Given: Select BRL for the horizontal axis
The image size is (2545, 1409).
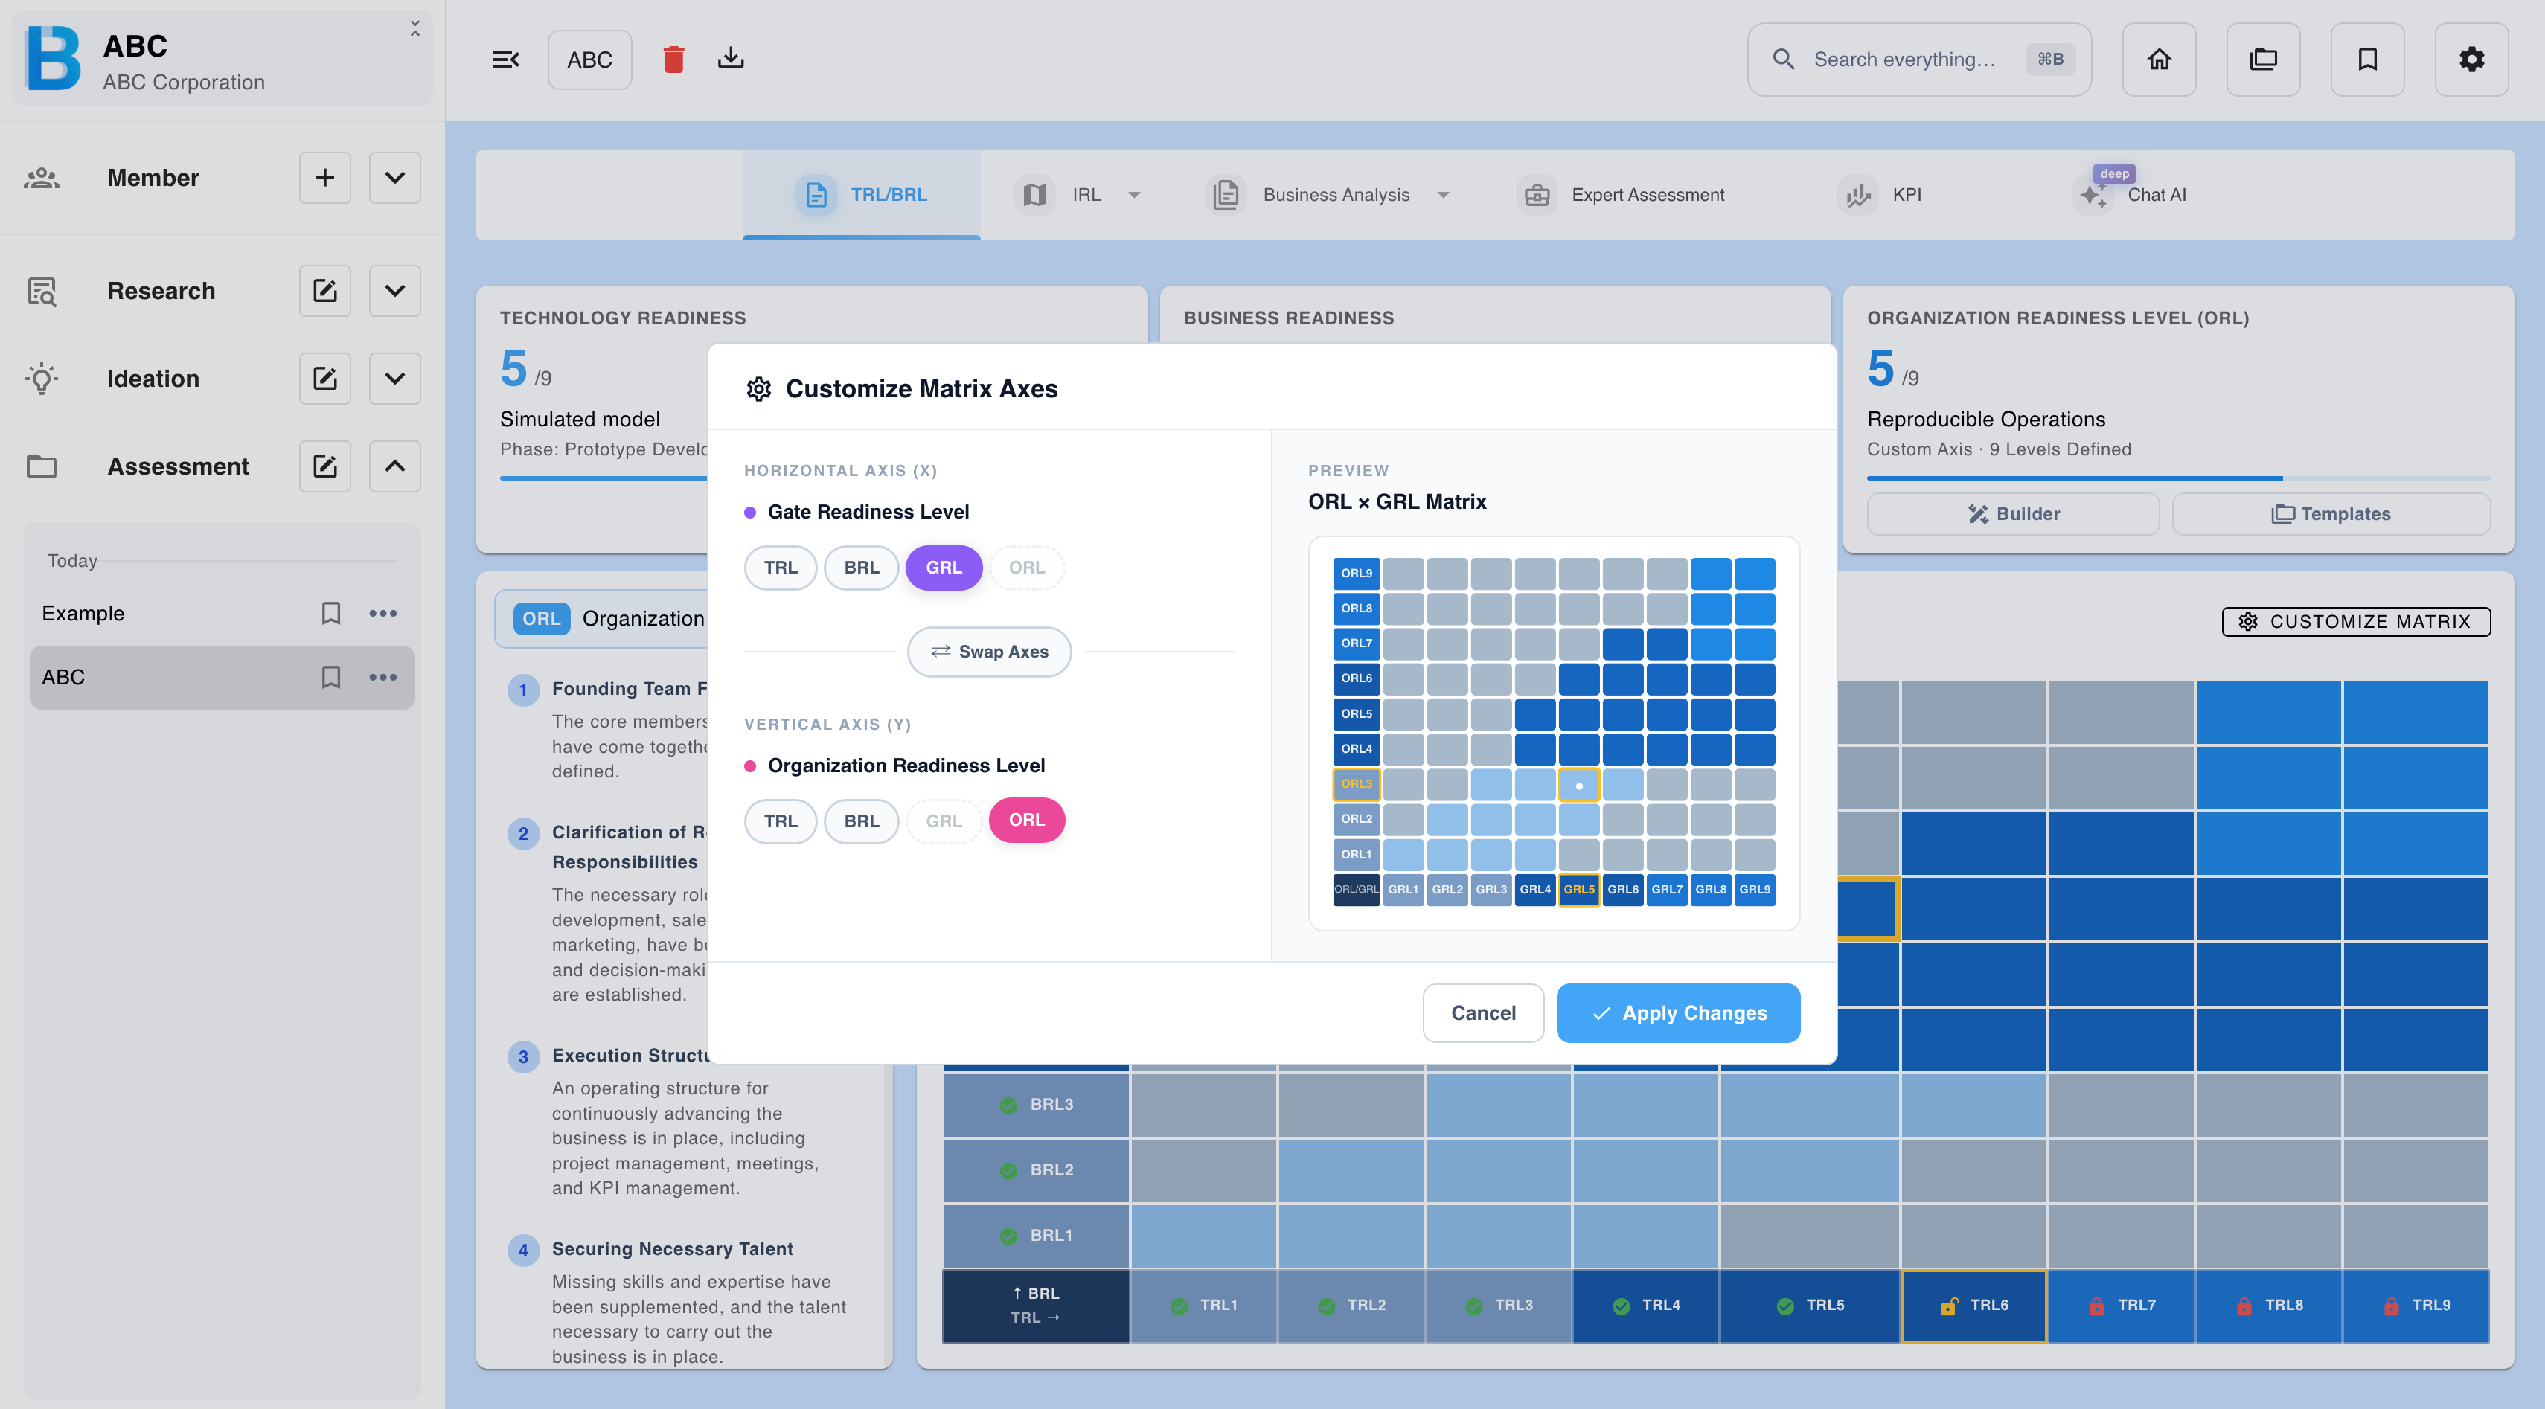Looking at the screenshot, I should 862,568.
